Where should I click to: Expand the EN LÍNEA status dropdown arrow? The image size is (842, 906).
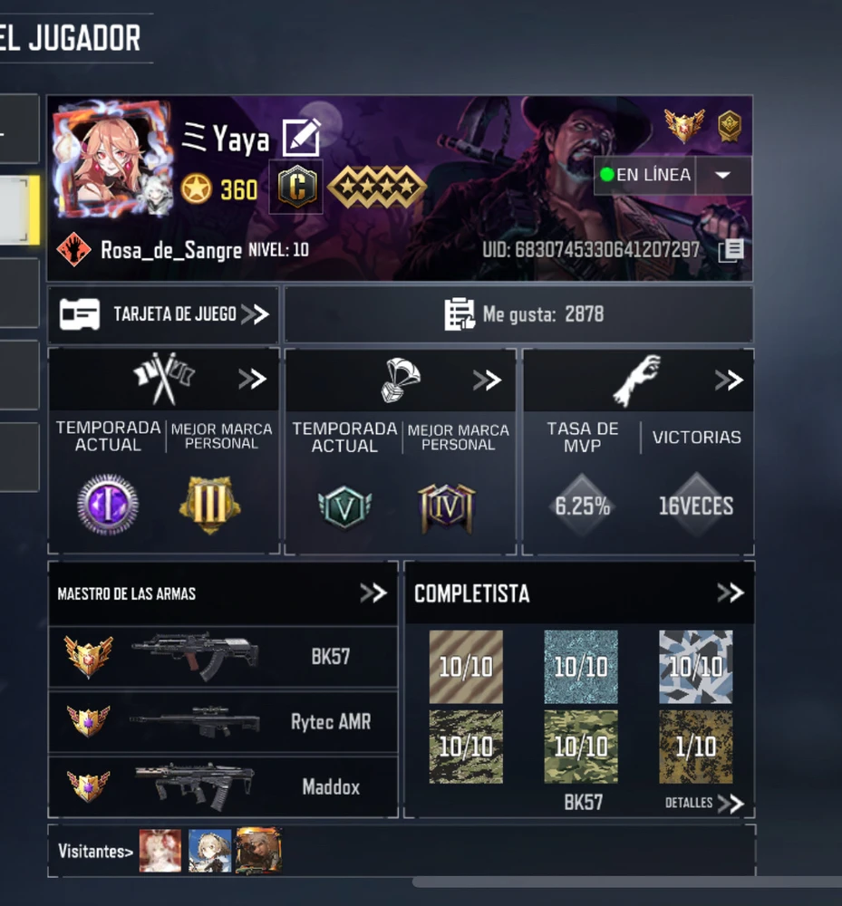click(x=723, y=175)
